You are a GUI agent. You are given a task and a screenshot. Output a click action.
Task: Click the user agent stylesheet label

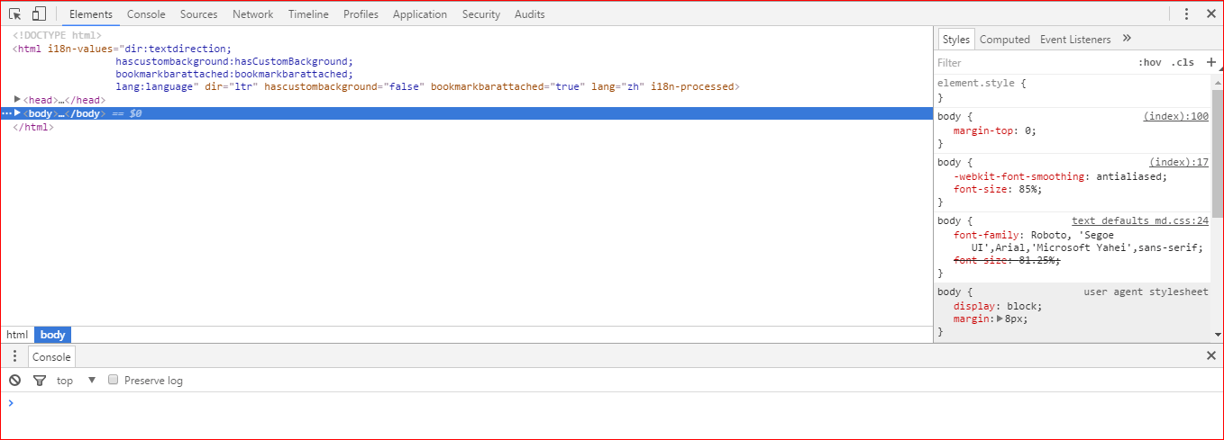click(x=1146, y=292)
